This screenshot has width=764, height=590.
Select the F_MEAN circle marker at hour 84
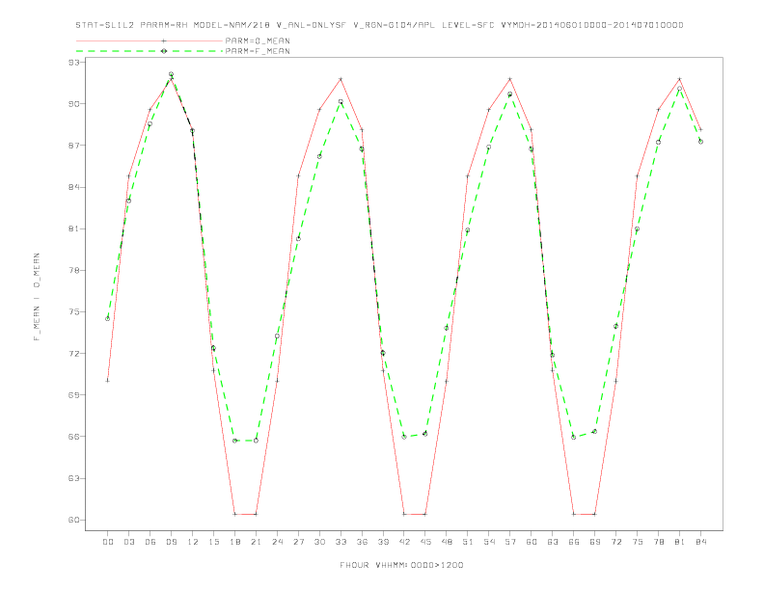[x=700, y=142]
